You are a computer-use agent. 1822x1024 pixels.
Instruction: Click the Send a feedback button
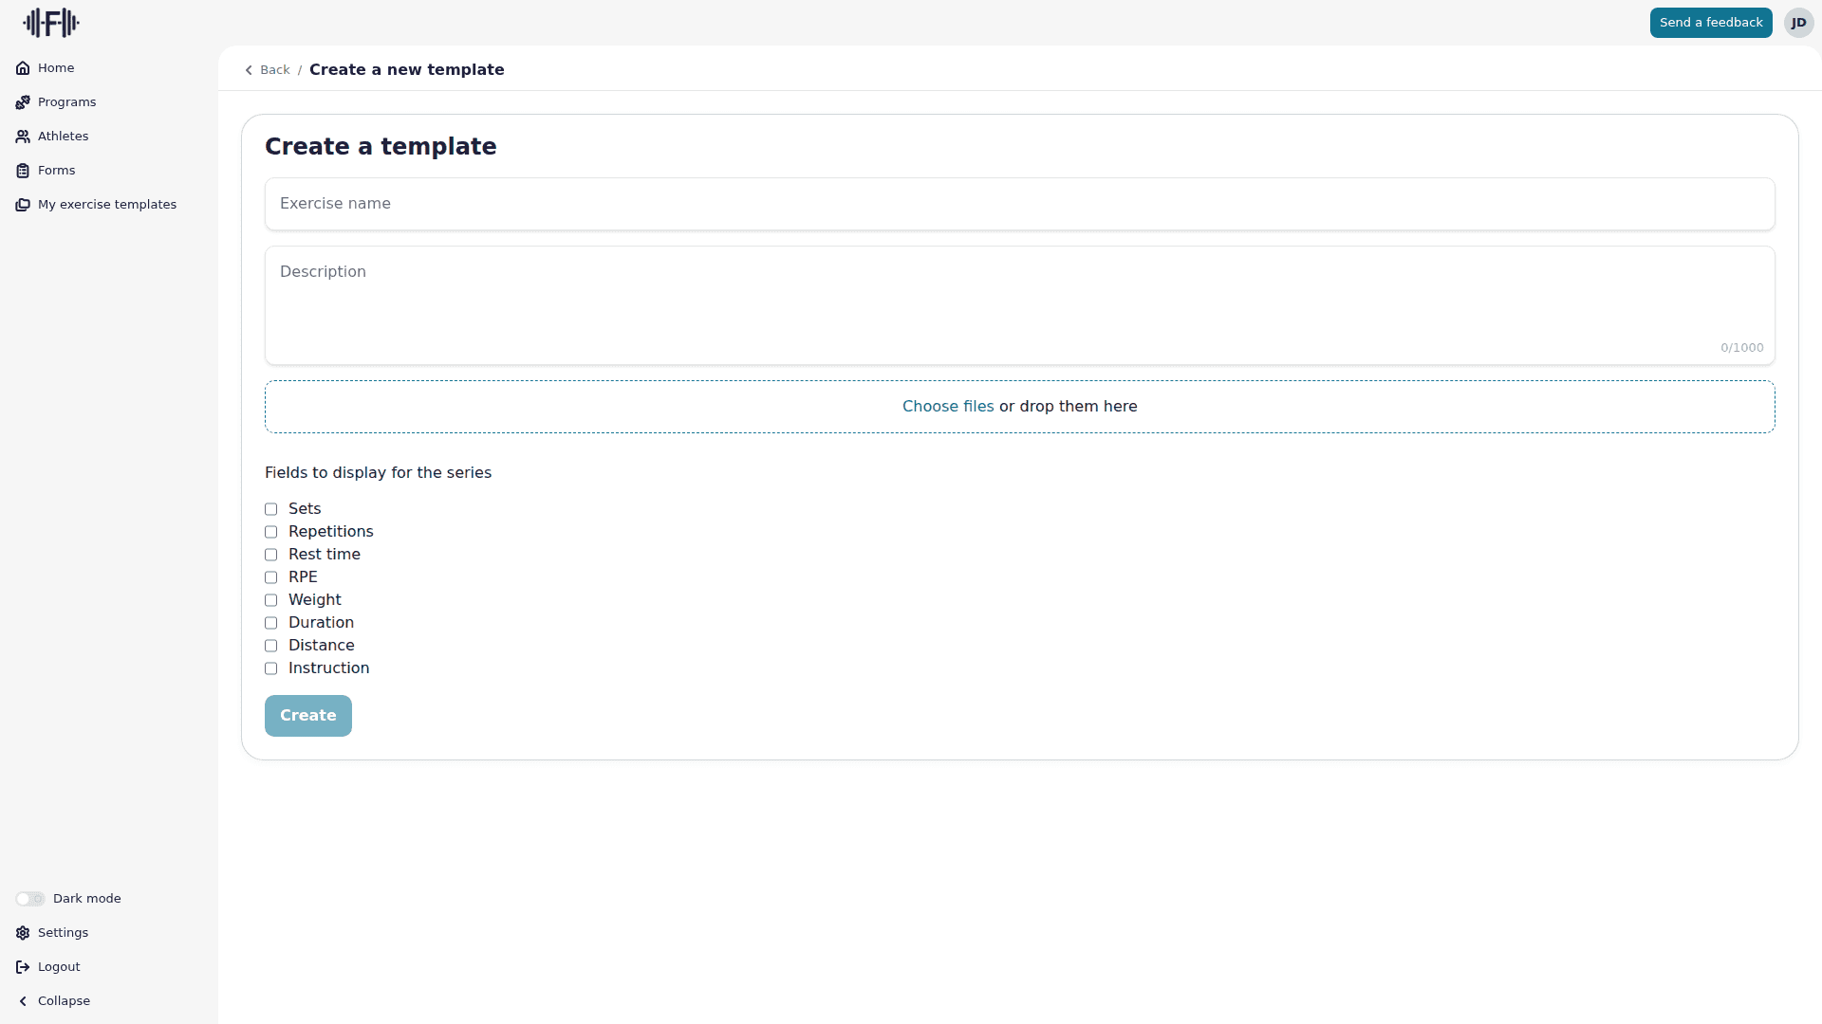click(1711, 23)
